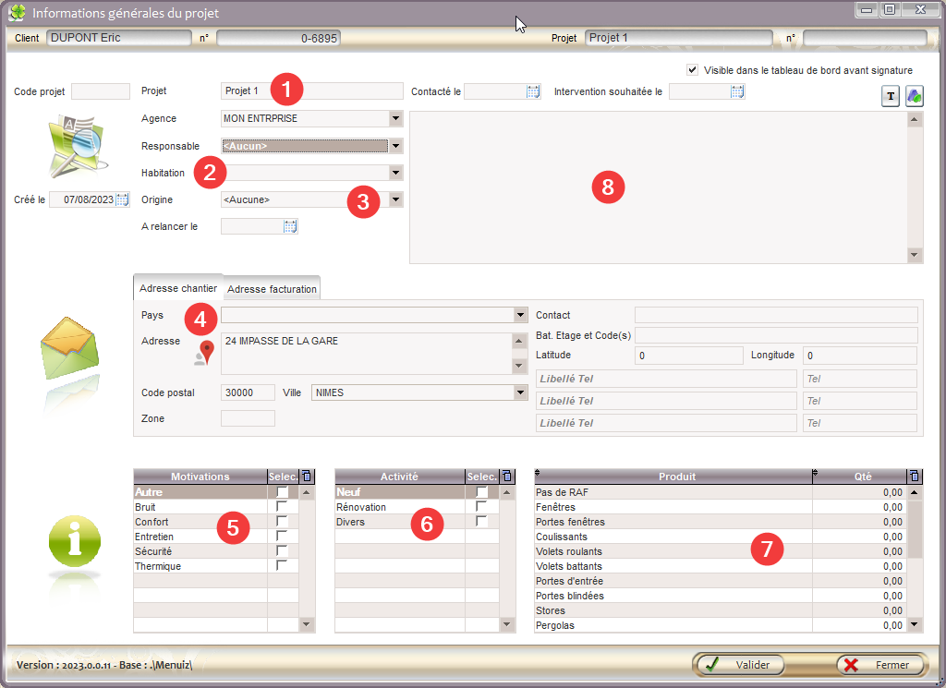946x688 pixels.
Task: Open the Origine dropdown
Action: point(395,199)
